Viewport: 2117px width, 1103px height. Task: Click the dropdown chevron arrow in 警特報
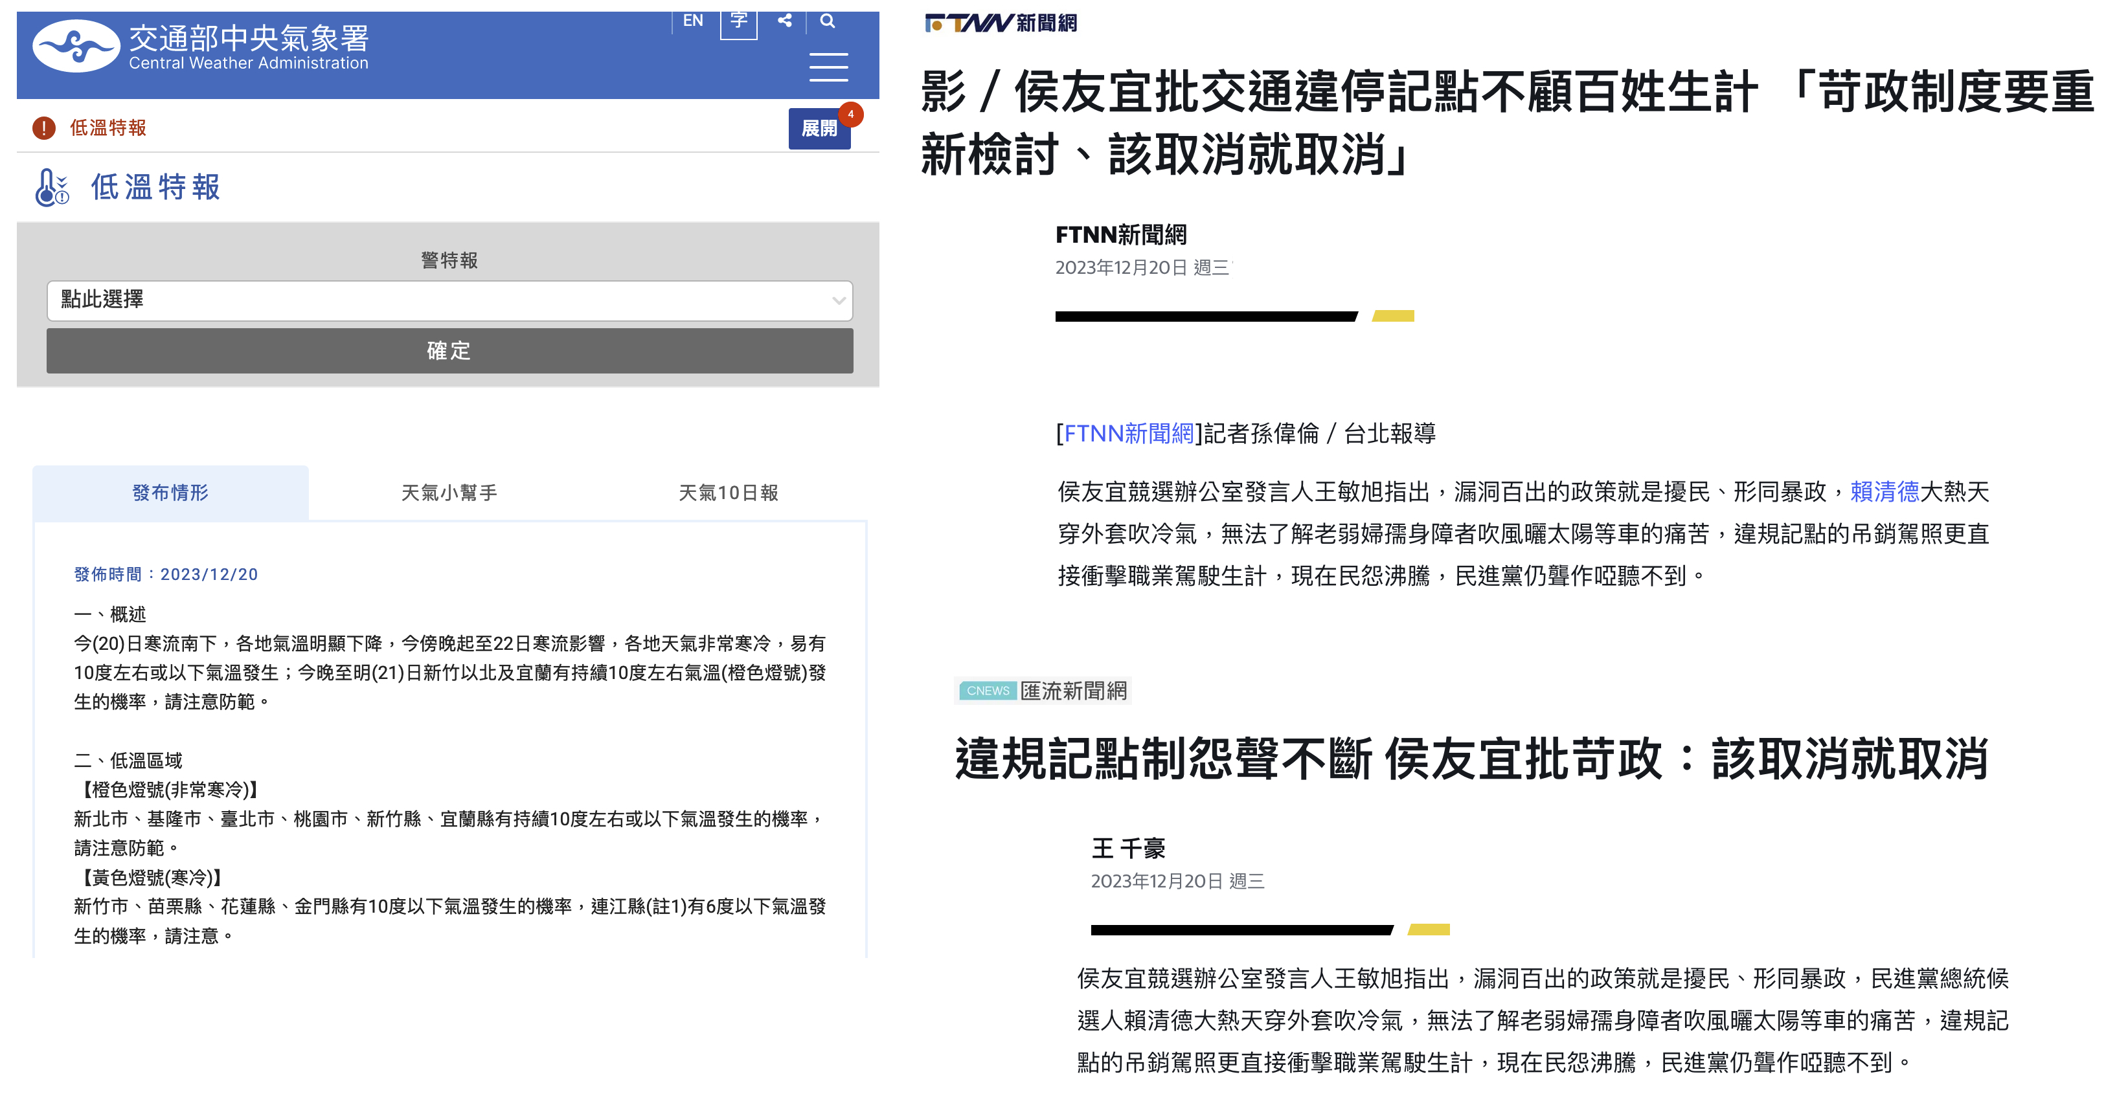(838, 300)
